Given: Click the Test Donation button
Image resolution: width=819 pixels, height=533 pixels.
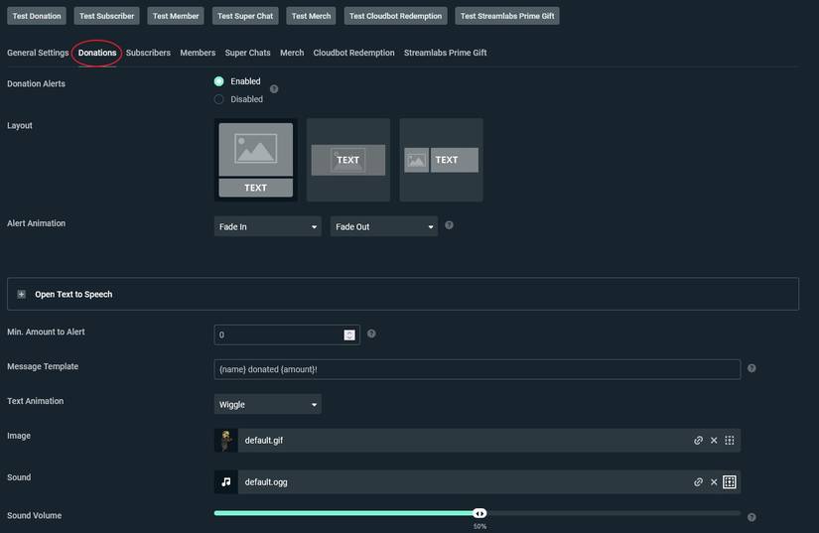Looking at the screenshot, I should (37, 16).
